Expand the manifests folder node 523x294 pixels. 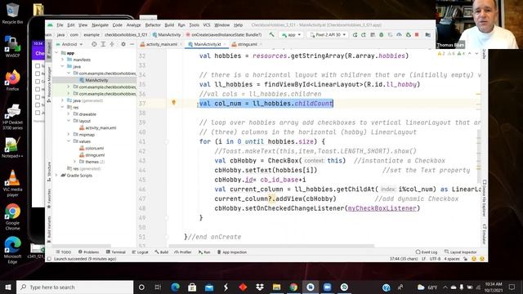(63, 60)
